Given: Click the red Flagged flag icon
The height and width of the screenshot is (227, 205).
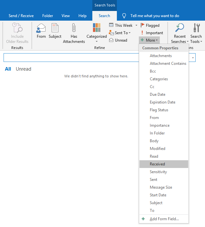Looking at the screenshot, I should [x=142, y=25].
